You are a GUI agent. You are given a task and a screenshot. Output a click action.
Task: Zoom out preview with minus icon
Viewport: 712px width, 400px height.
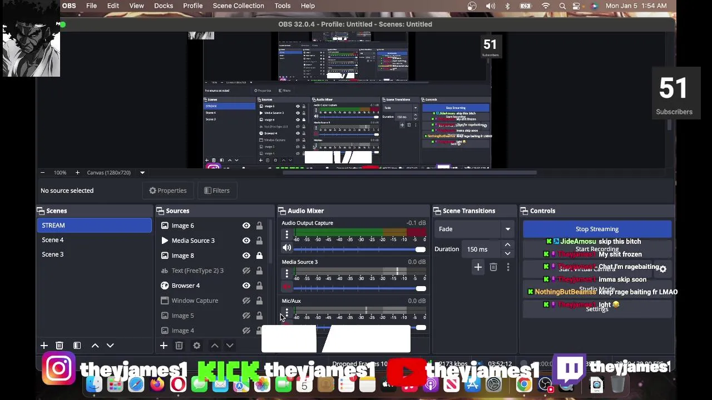[43, 172]
